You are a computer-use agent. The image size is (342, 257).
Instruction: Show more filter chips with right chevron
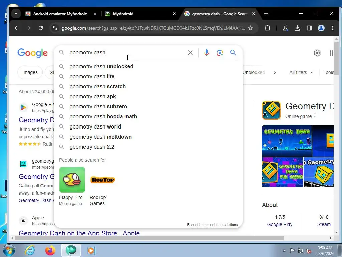(275, 72)
